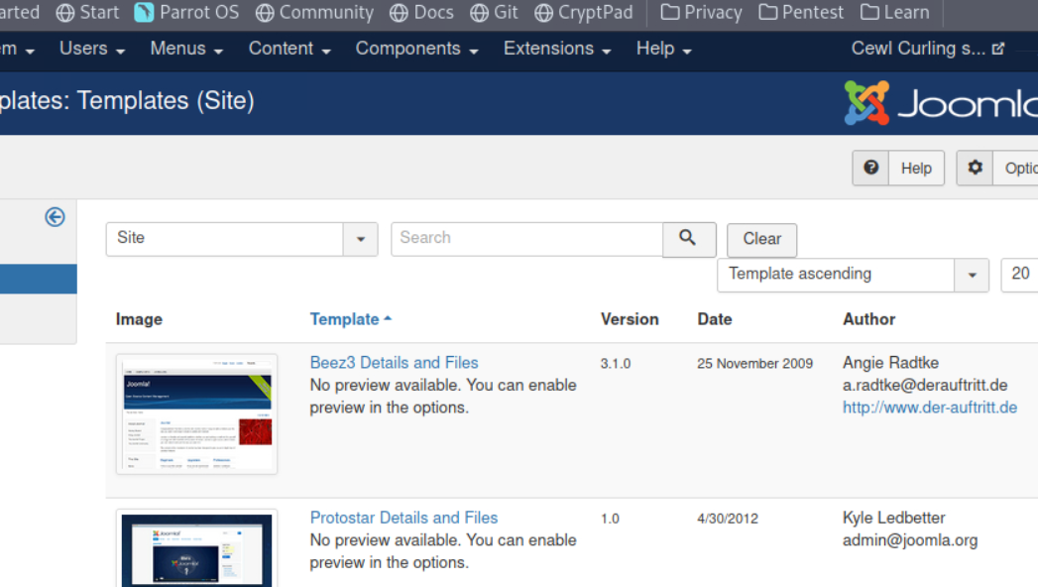This screenshot has height=587, width=1038.
Task: Click the email admin@joomla.org
Action: (909, 540)
